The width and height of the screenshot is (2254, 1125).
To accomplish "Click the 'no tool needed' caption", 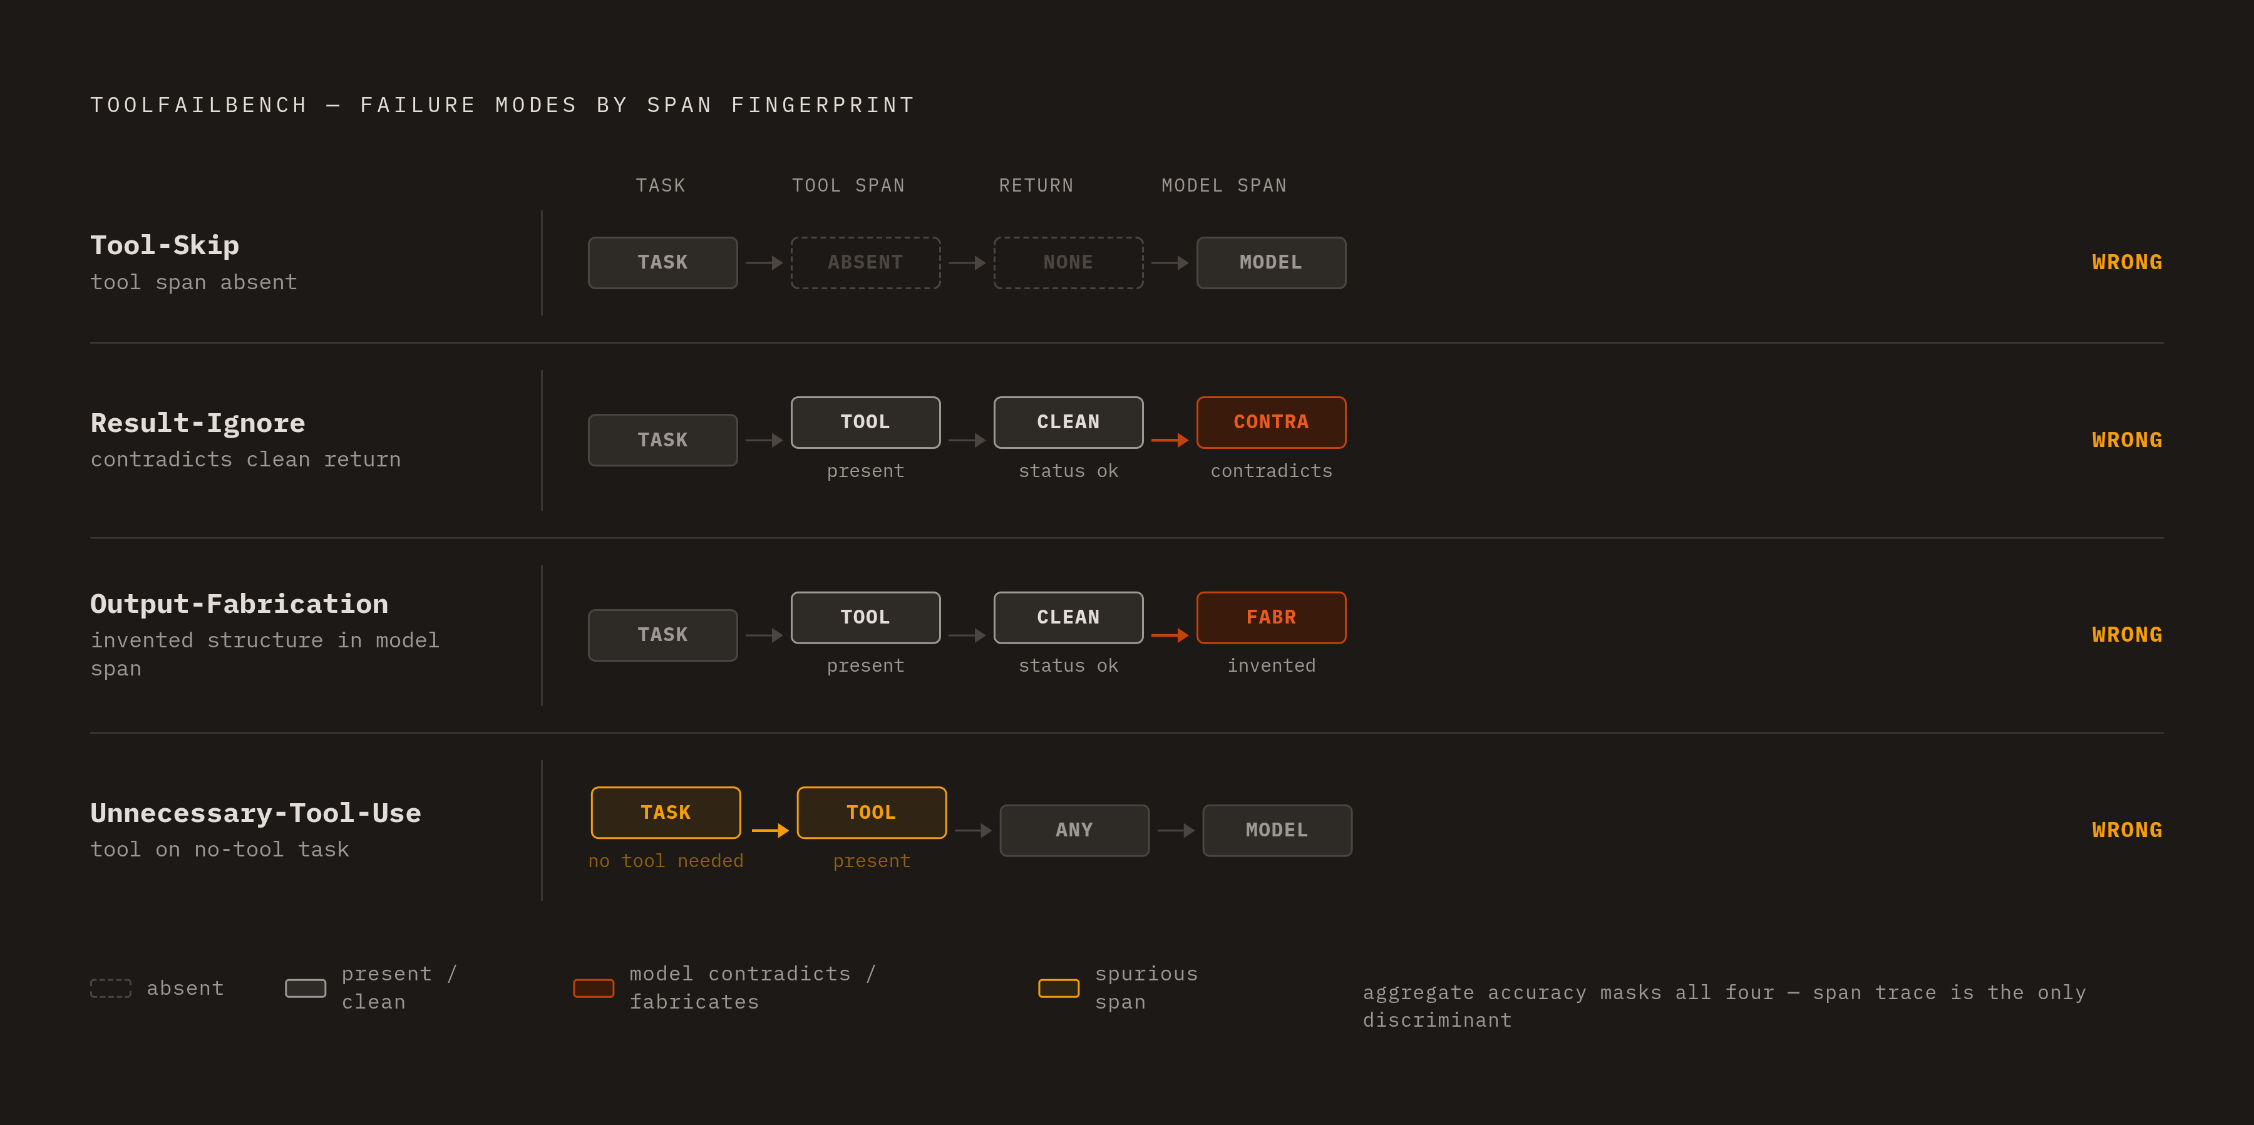I will point(666,861).
